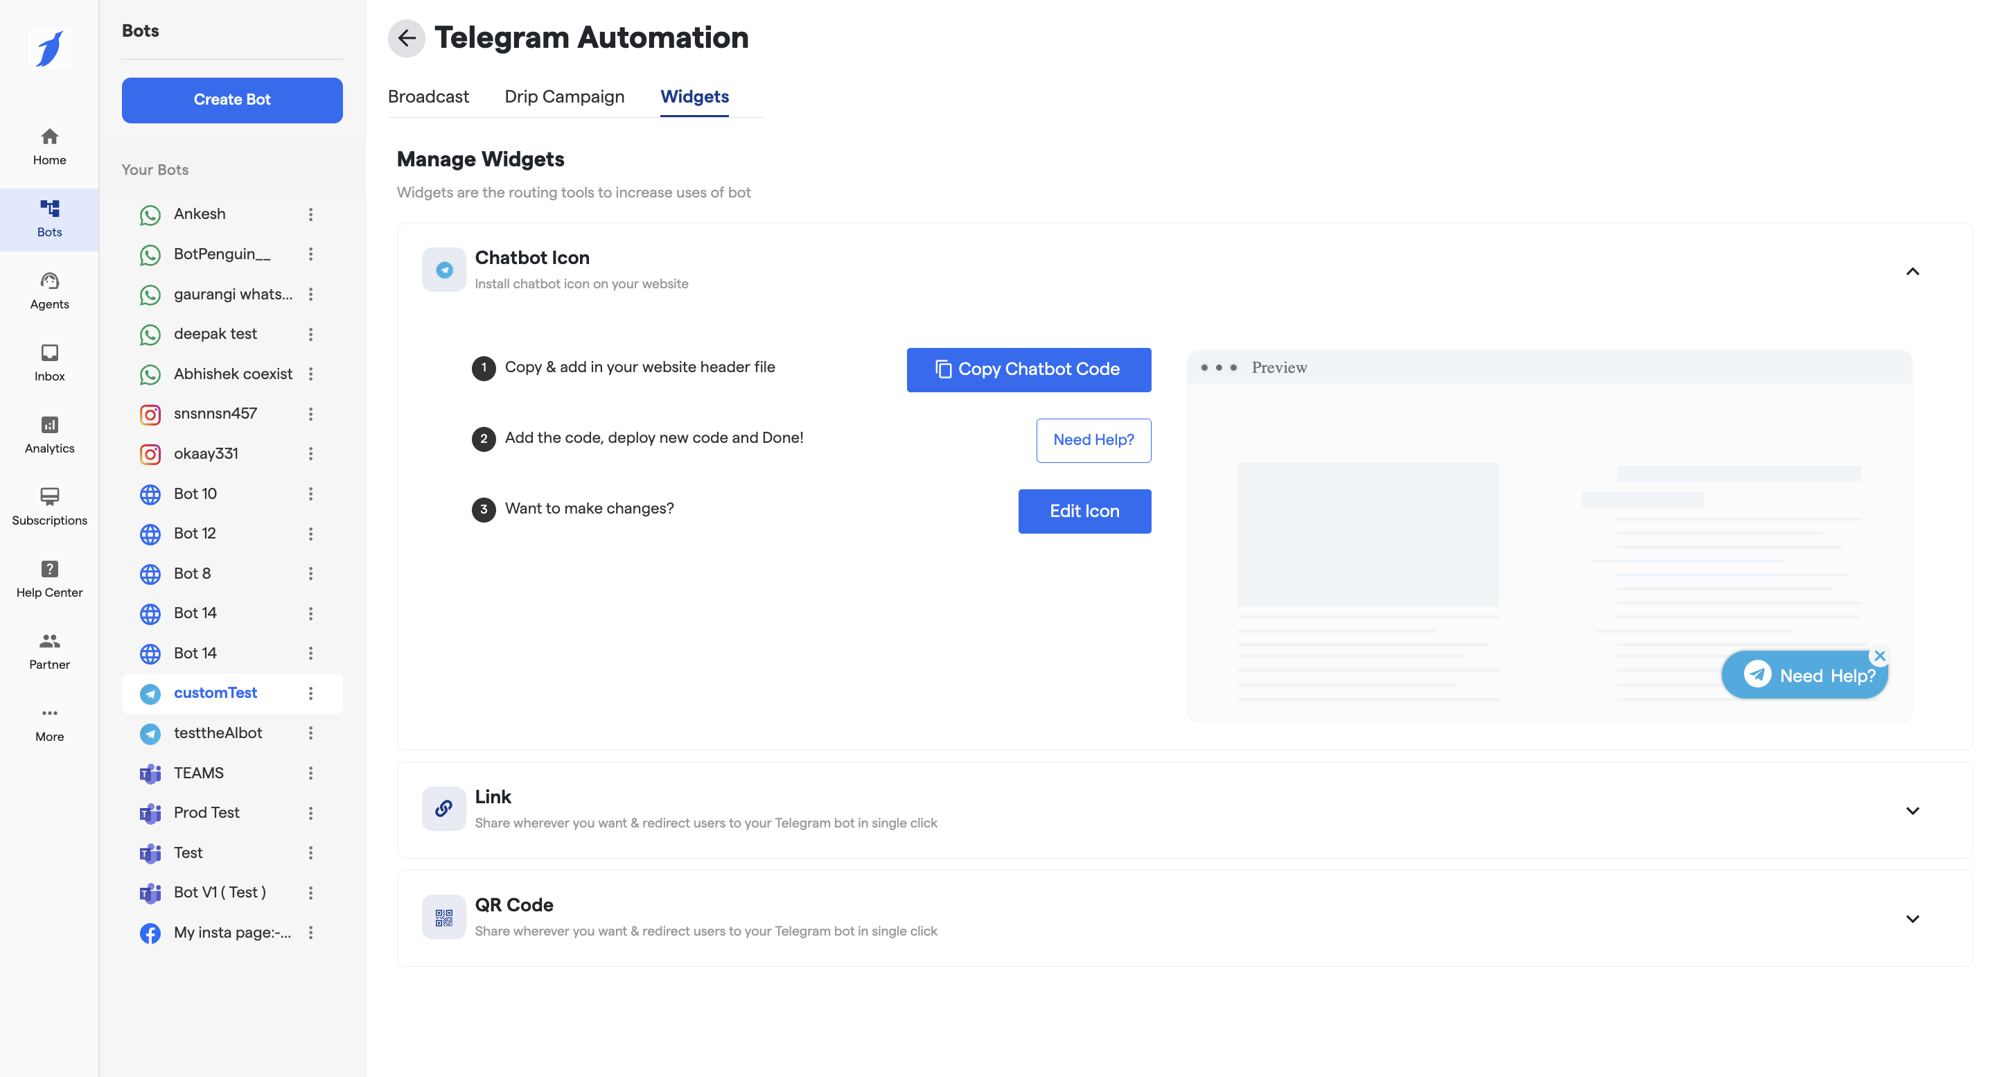Open the Analytics sidebar icon
Viewport: 1990px width, 1077px height.
coord(49,435)
